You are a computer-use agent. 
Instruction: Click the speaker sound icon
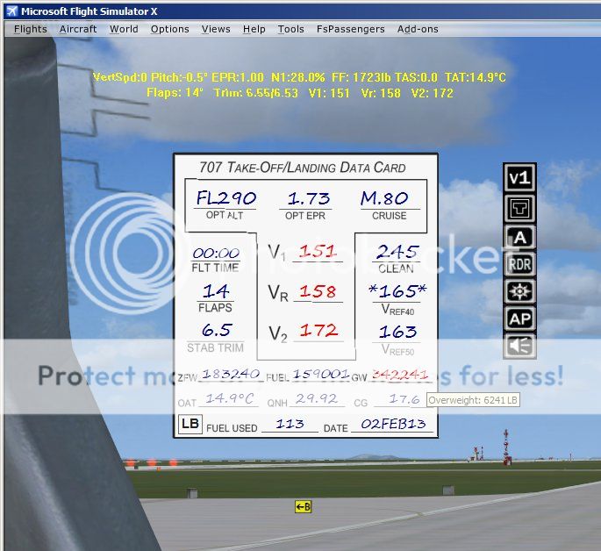click(x=520, y=347)
